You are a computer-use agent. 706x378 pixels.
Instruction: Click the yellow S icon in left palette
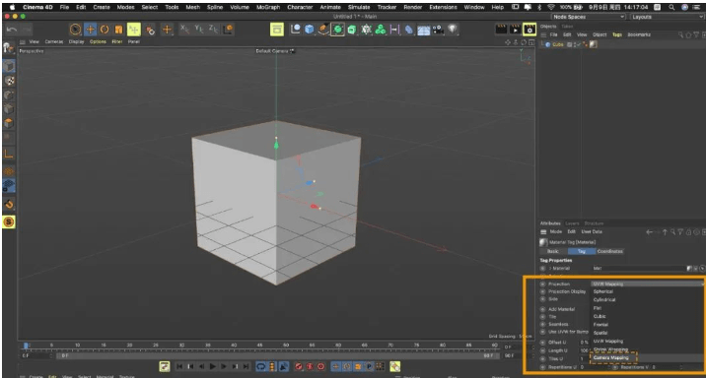point(9,222)
